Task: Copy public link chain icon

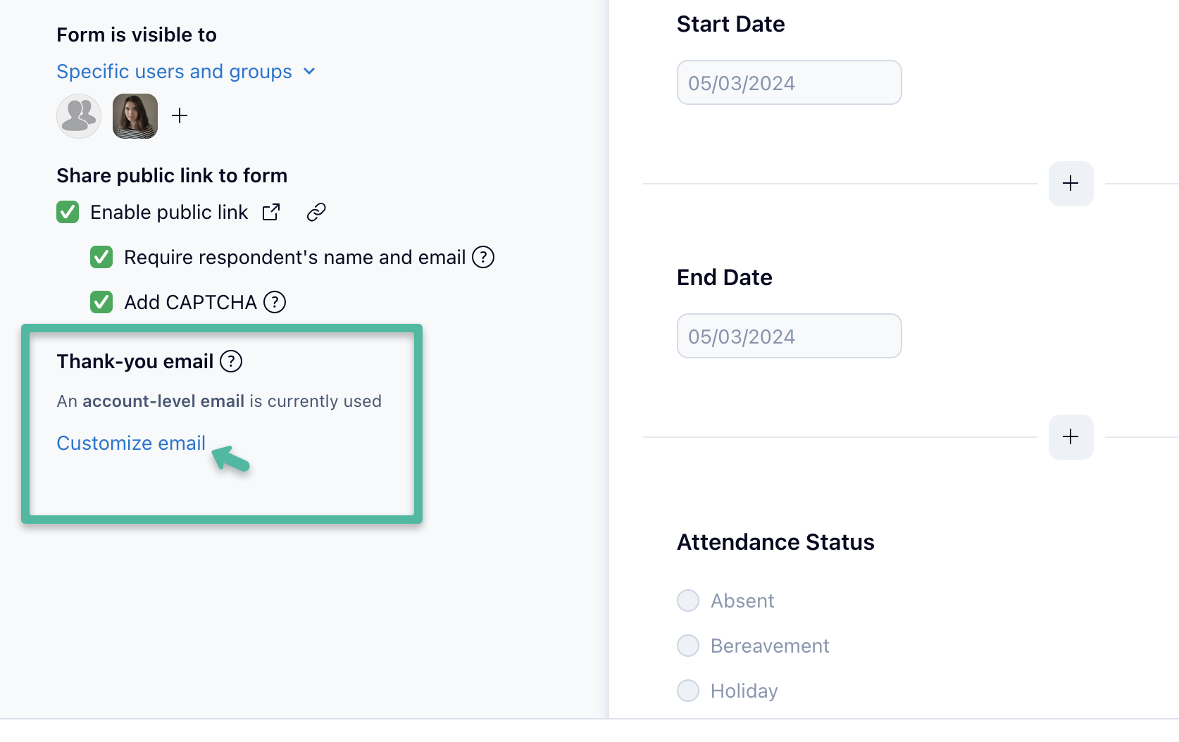Action: [316, 212]
